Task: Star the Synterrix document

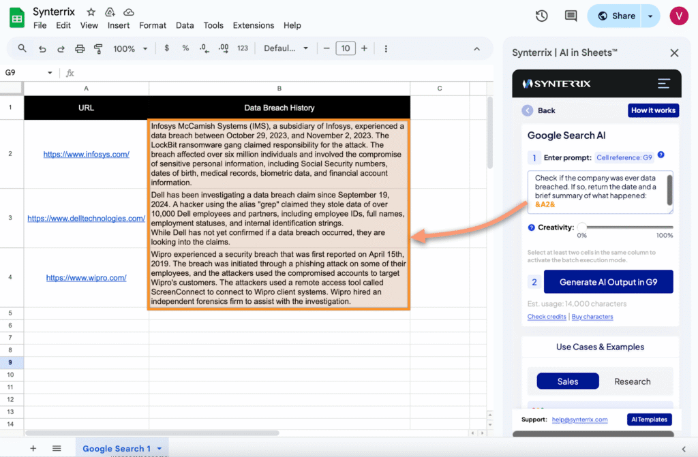Action: 91,12
